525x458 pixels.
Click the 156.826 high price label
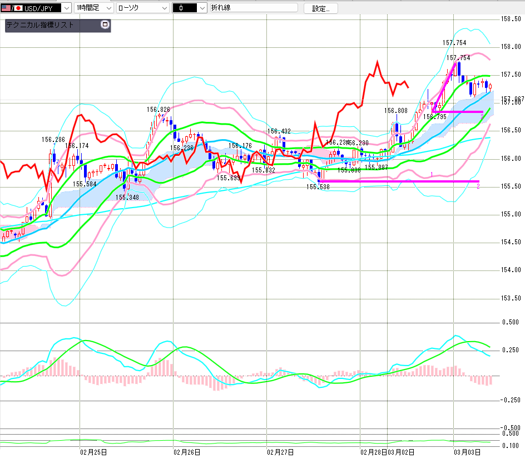[x=158, y=110]
